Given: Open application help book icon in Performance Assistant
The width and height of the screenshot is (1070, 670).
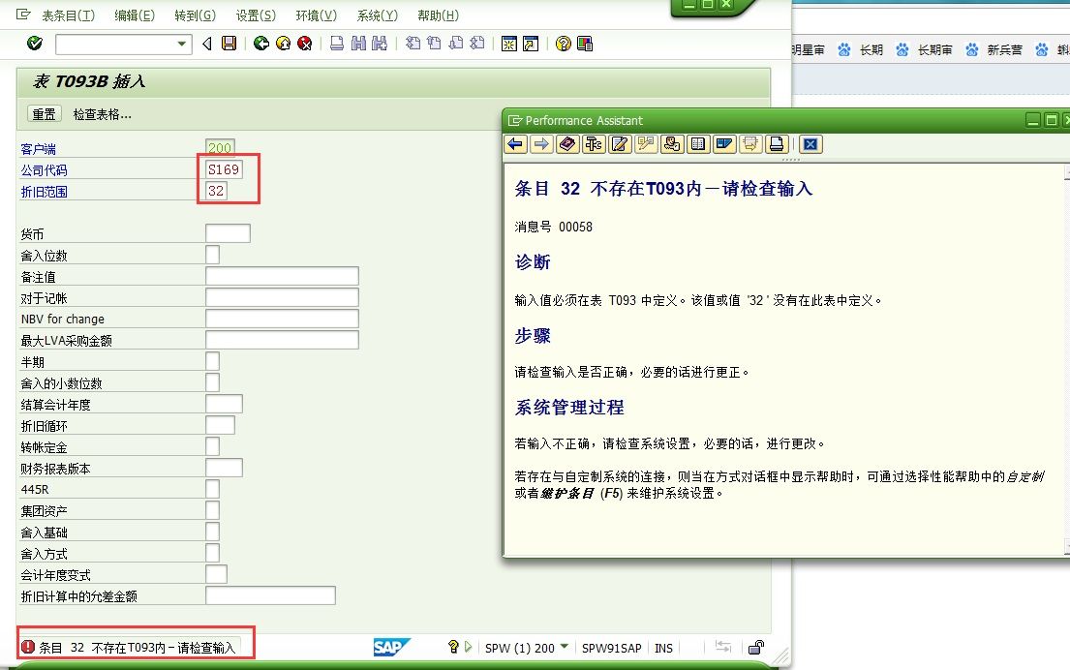Looking at the screenshot, I should 567,144.
